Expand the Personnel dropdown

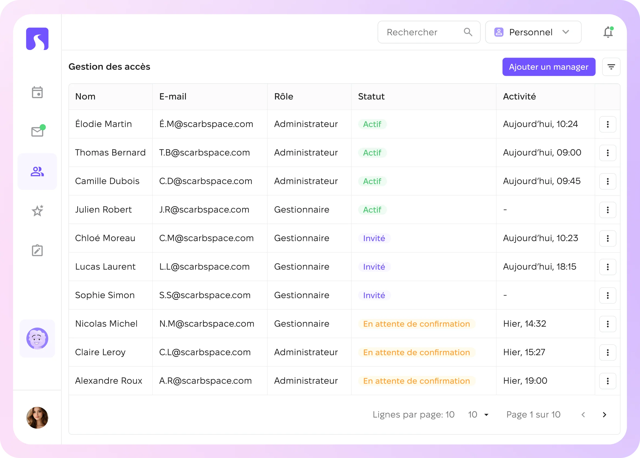tap(533, 32)
